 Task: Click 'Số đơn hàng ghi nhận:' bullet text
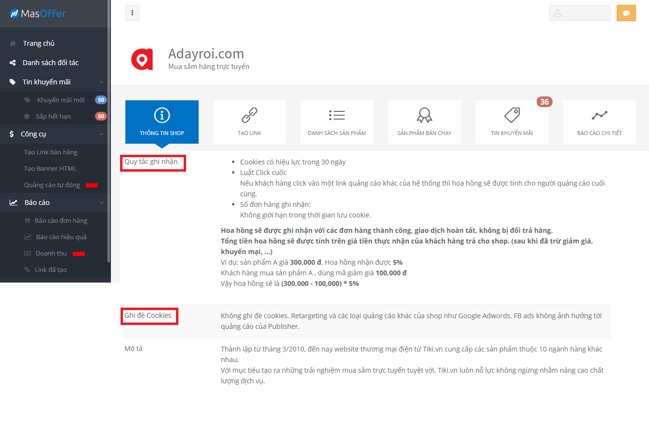pyautogui.click(x=275, y=204)
